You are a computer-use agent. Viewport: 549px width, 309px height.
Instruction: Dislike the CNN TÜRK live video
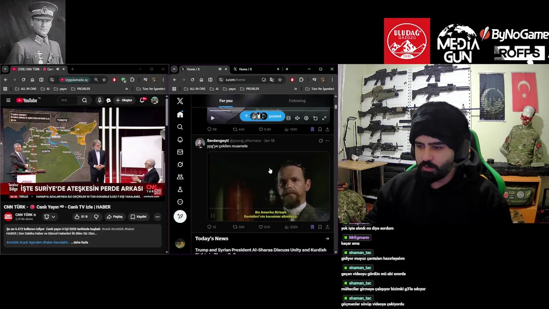coord(96,217)
